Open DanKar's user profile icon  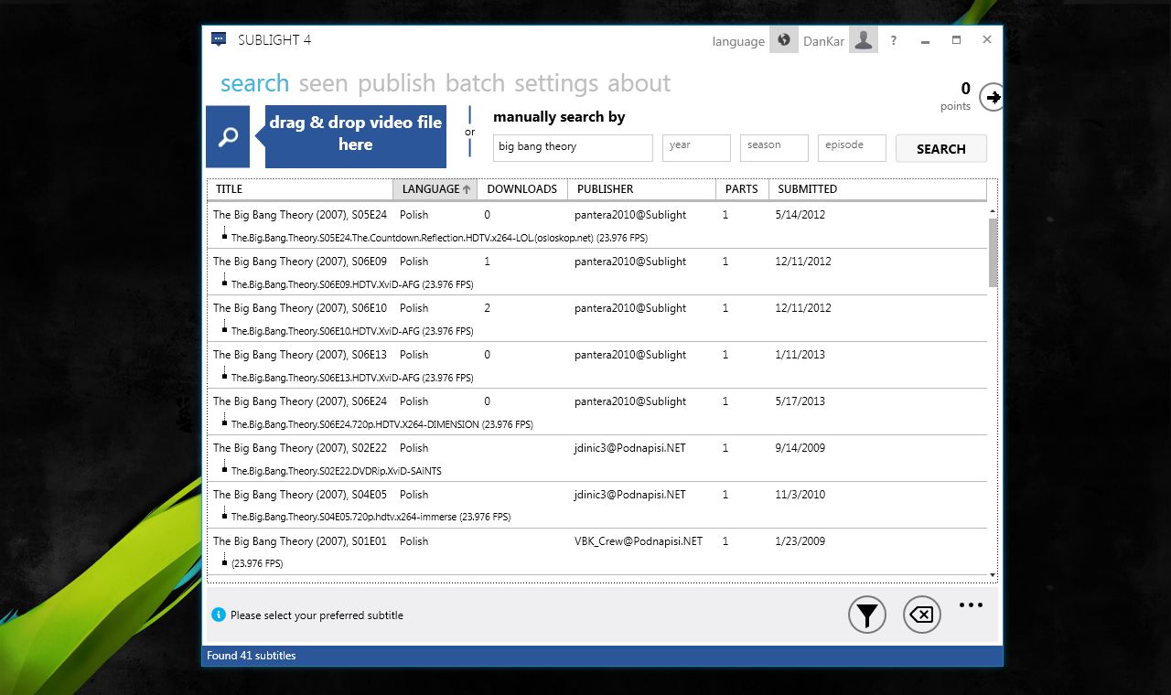pos(862,40)
